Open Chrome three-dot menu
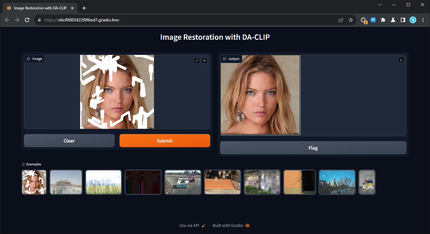 pyautogui.click(x=423, y=20)
